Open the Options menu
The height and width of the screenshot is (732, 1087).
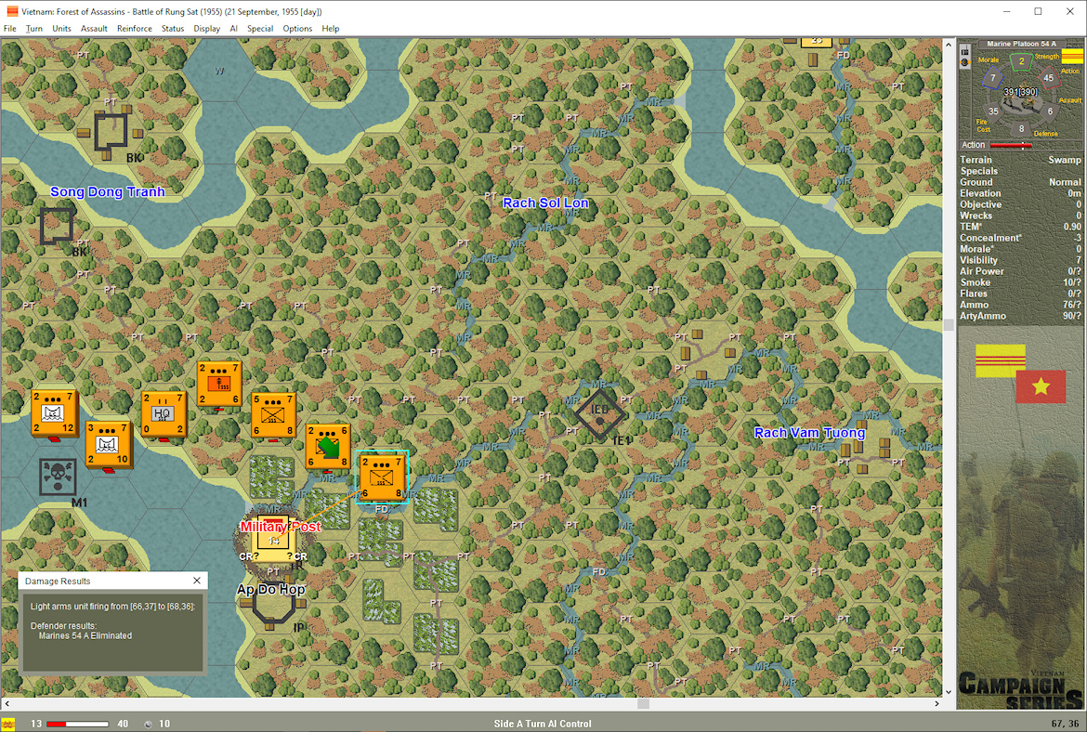[297, 29]
